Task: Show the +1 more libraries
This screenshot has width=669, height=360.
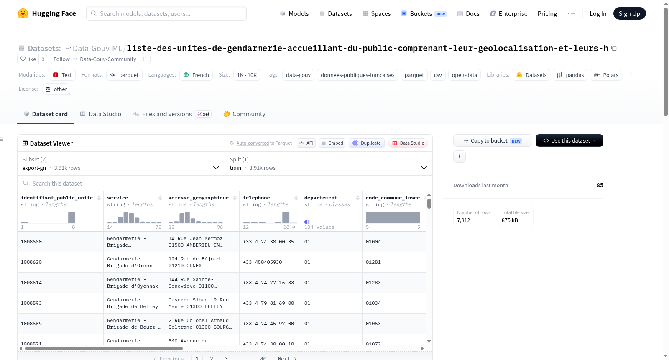Action: [629, 75]
